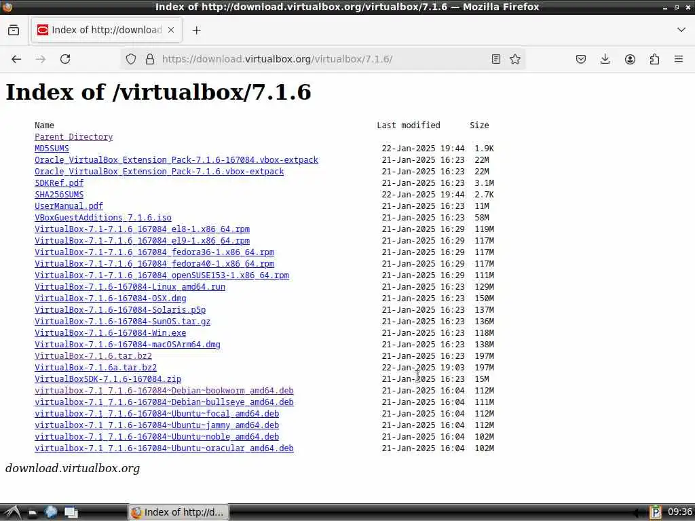This screenshot has width=695, height=521.
Task: Download the openSUSE153 rpm package
Action: tap(162, 275)
